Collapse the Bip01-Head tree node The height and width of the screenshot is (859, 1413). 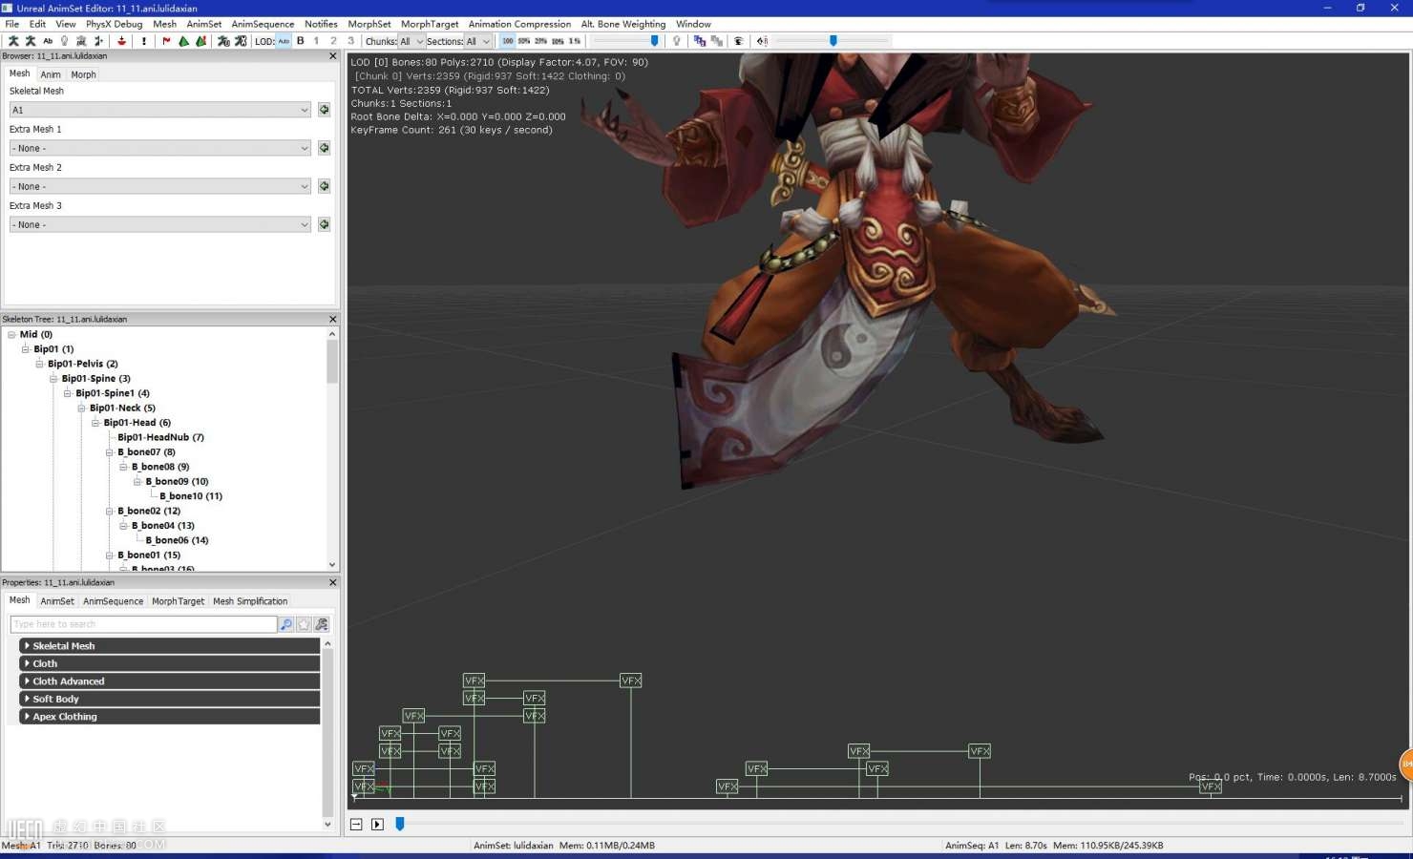[x=95, y=423]
